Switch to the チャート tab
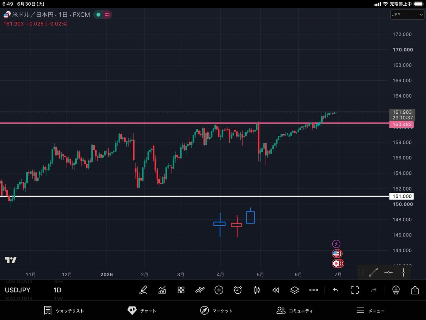The height and width of the screenshot is (320, 426). tap(141, 310)
